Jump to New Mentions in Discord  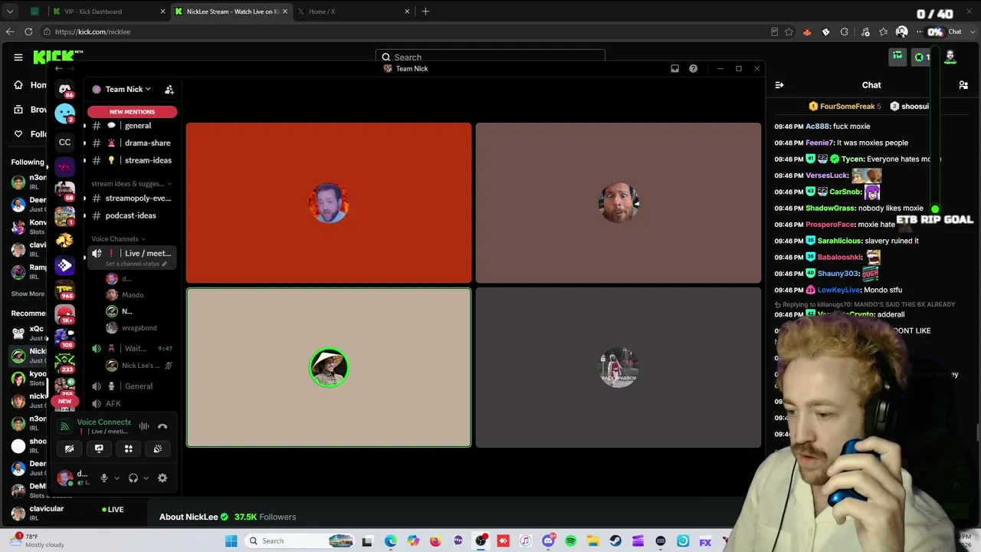point(132,112)
